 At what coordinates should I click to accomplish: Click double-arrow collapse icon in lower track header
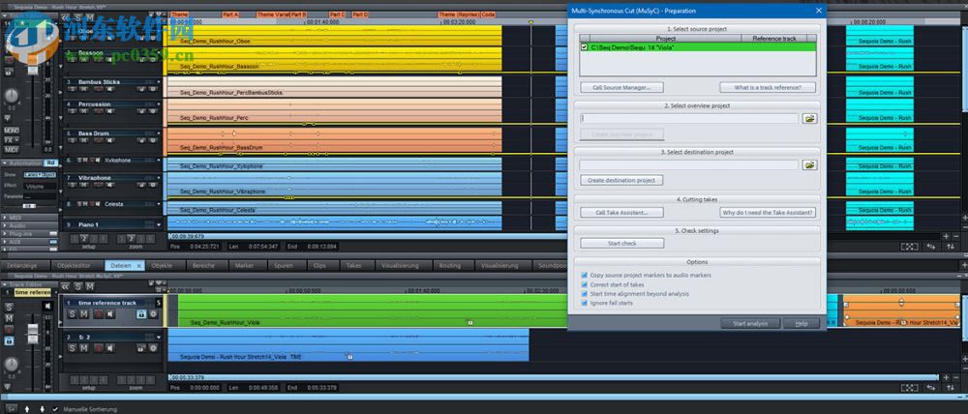[65, 286]
